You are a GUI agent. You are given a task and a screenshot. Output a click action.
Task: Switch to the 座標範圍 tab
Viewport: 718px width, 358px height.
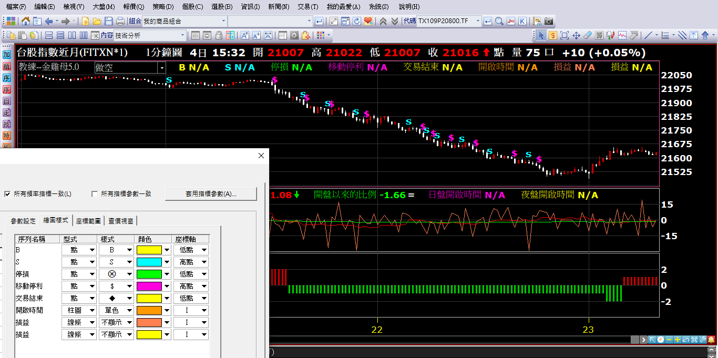[89, 221]
